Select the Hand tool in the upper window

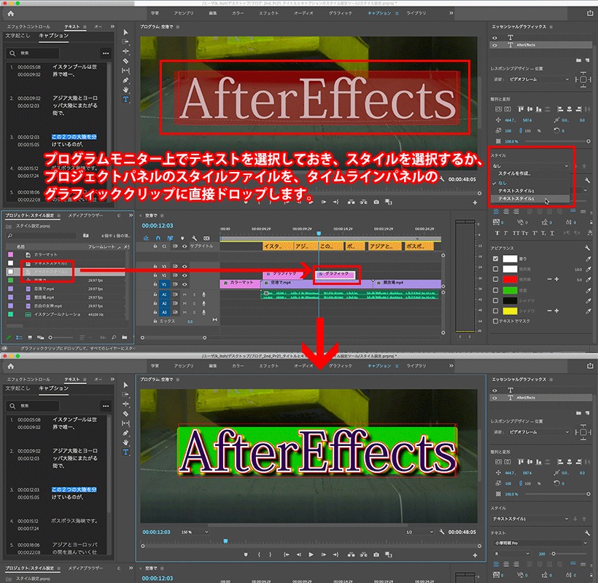point(126,90)
